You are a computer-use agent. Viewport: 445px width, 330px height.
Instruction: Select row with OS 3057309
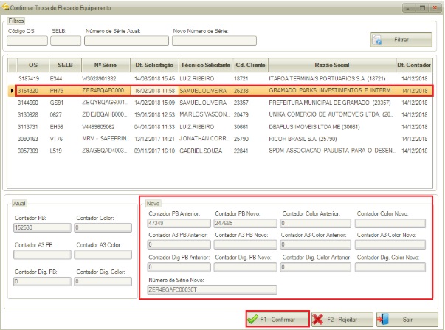tap(219, 151)
